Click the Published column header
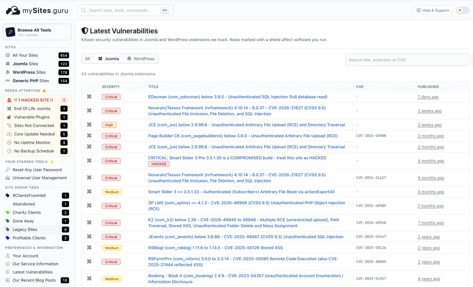 [x=428, y=87]
